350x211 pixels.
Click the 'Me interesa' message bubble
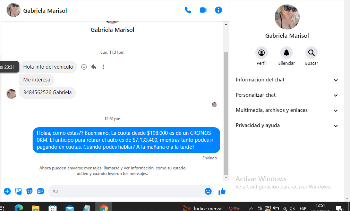tap(37, 80)
